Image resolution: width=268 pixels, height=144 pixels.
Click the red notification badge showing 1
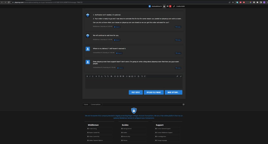(170, 6)
